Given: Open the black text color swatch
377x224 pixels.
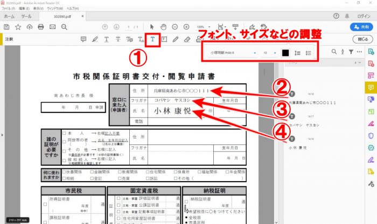Looking at the screenshot, I should pyautogui.click(x=285, y=53).
